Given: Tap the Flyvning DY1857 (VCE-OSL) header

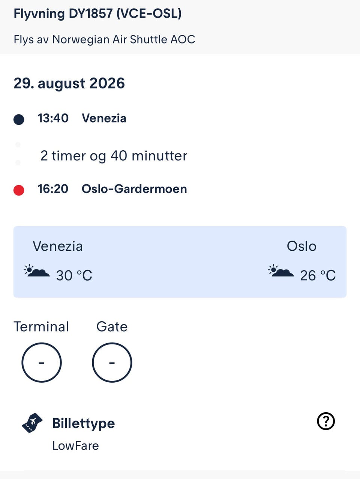Looking at the screenshot, I should click(97, 13).
